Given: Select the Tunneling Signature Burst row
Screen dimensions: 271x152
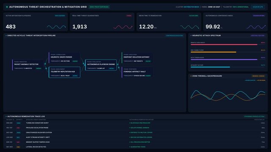Looking at the screenshot, I should [x=135, y=123].
